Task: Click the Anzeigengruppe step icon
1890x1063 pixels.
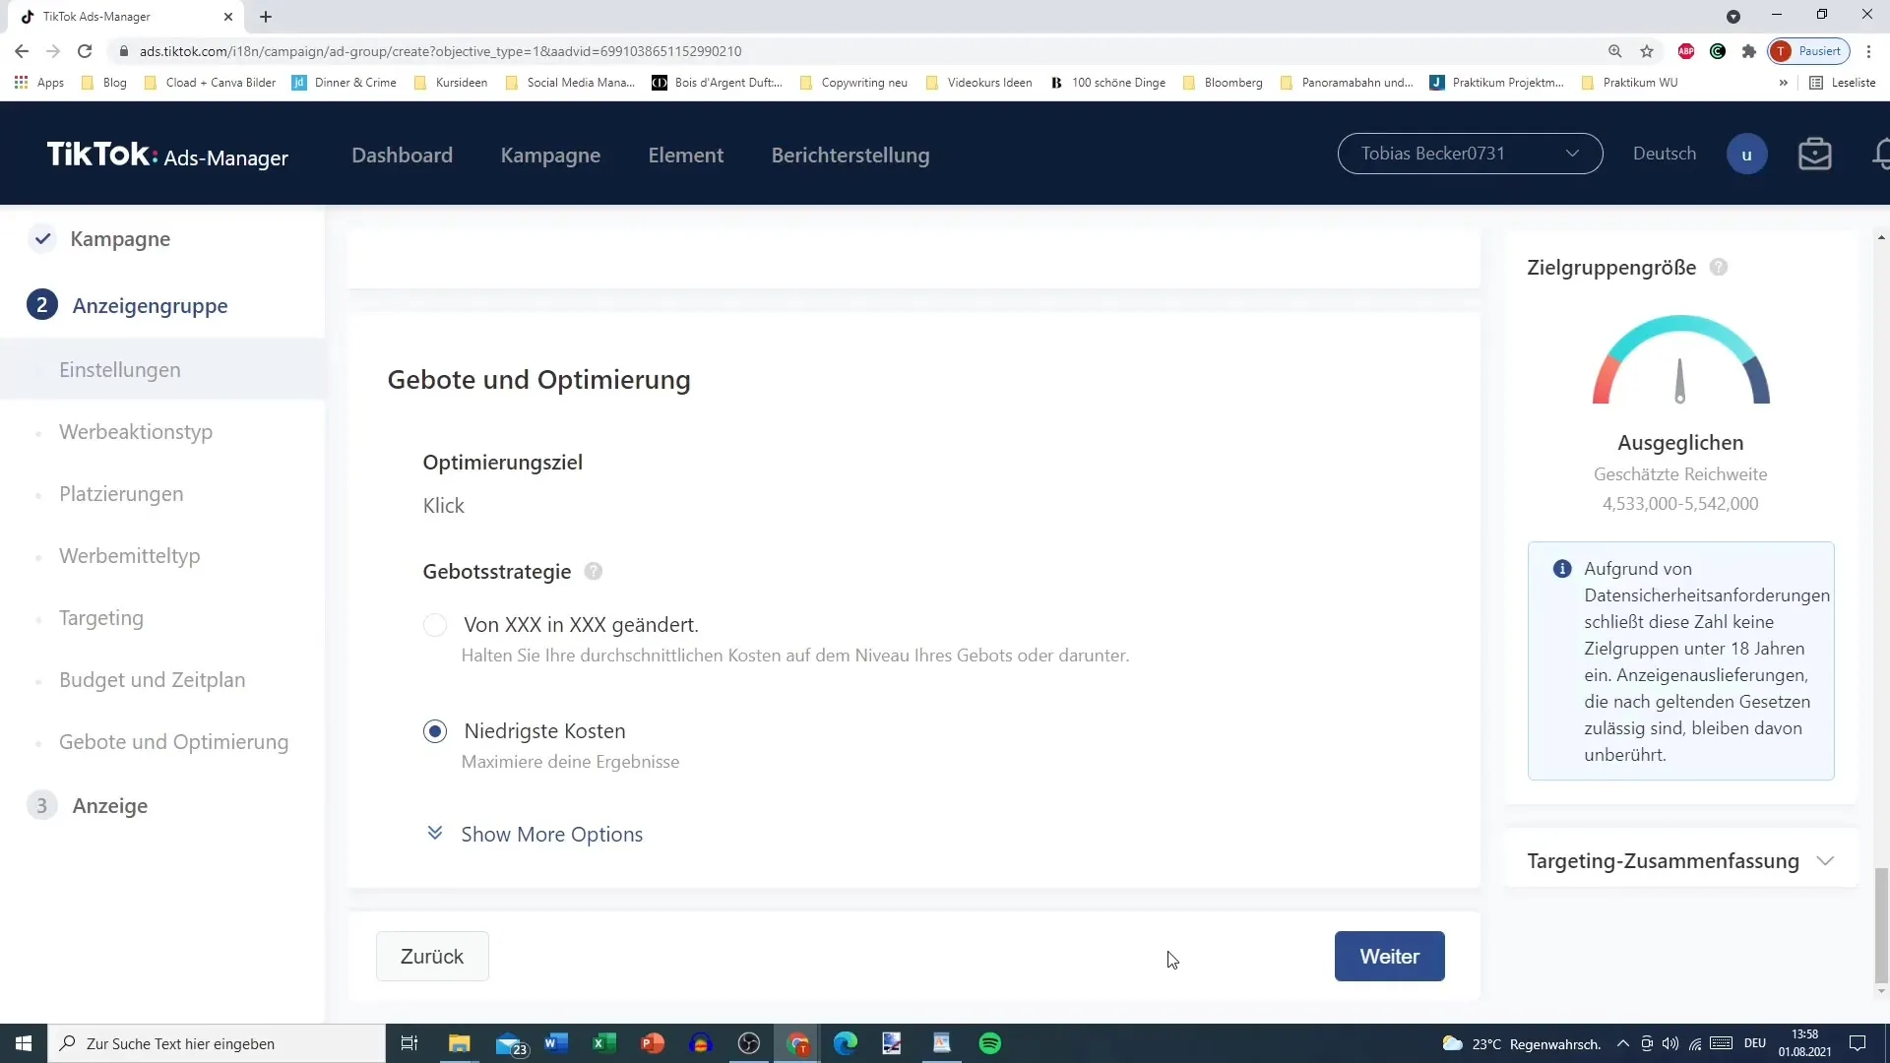Action: [41, 305]
